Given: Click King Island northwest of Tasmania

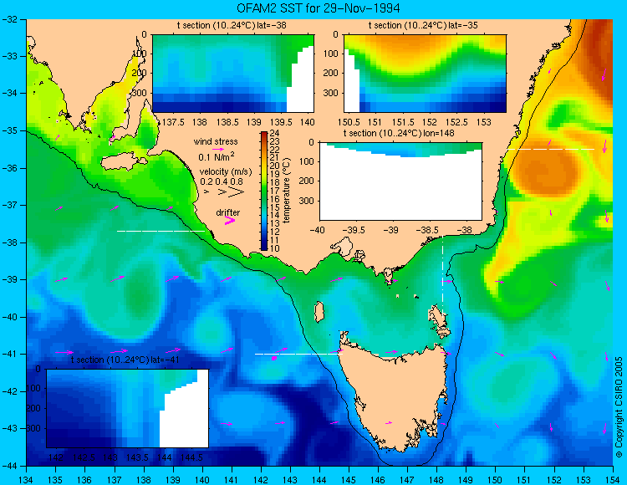Looking at the screenshot, I should tap(319, 312).
